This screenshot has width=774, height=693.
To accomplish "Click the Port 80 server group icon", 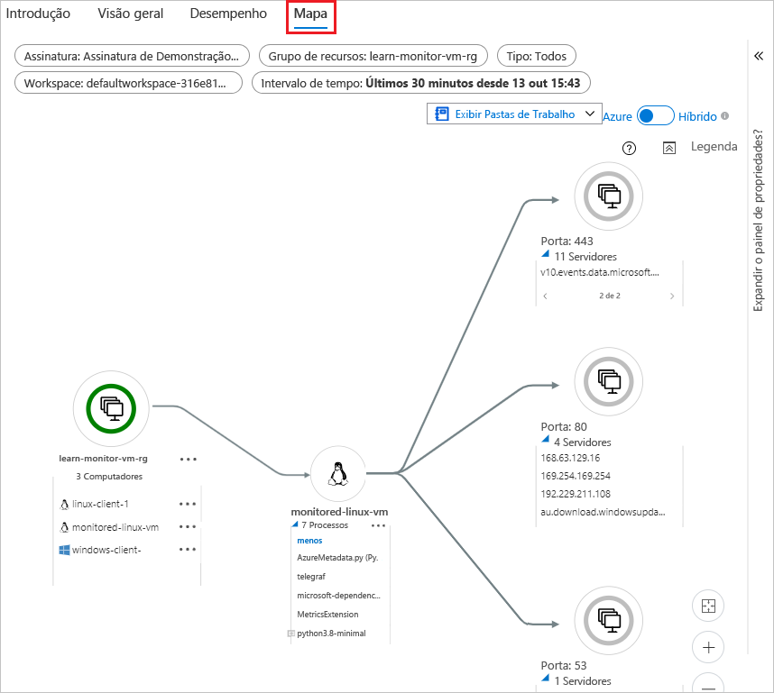I will (609, 381).
